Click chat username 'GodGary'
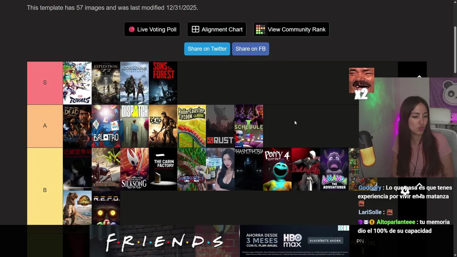457x257 pixels. [370, 188]
